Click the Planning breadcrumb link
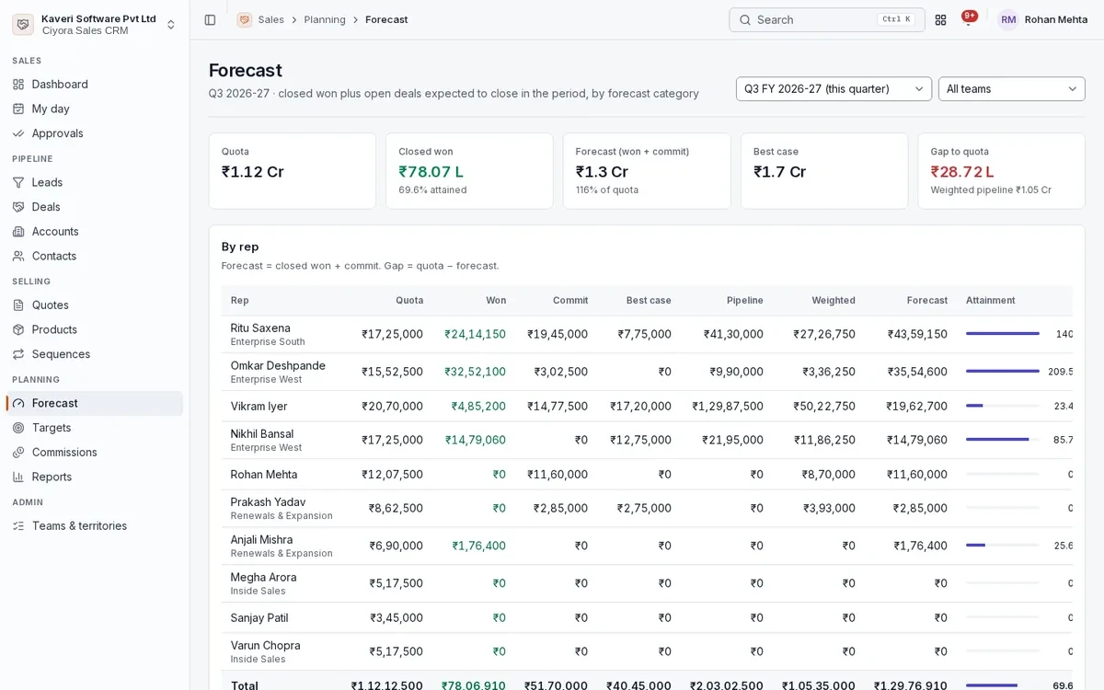1104x690 pixels. click(x=325, y=19)
